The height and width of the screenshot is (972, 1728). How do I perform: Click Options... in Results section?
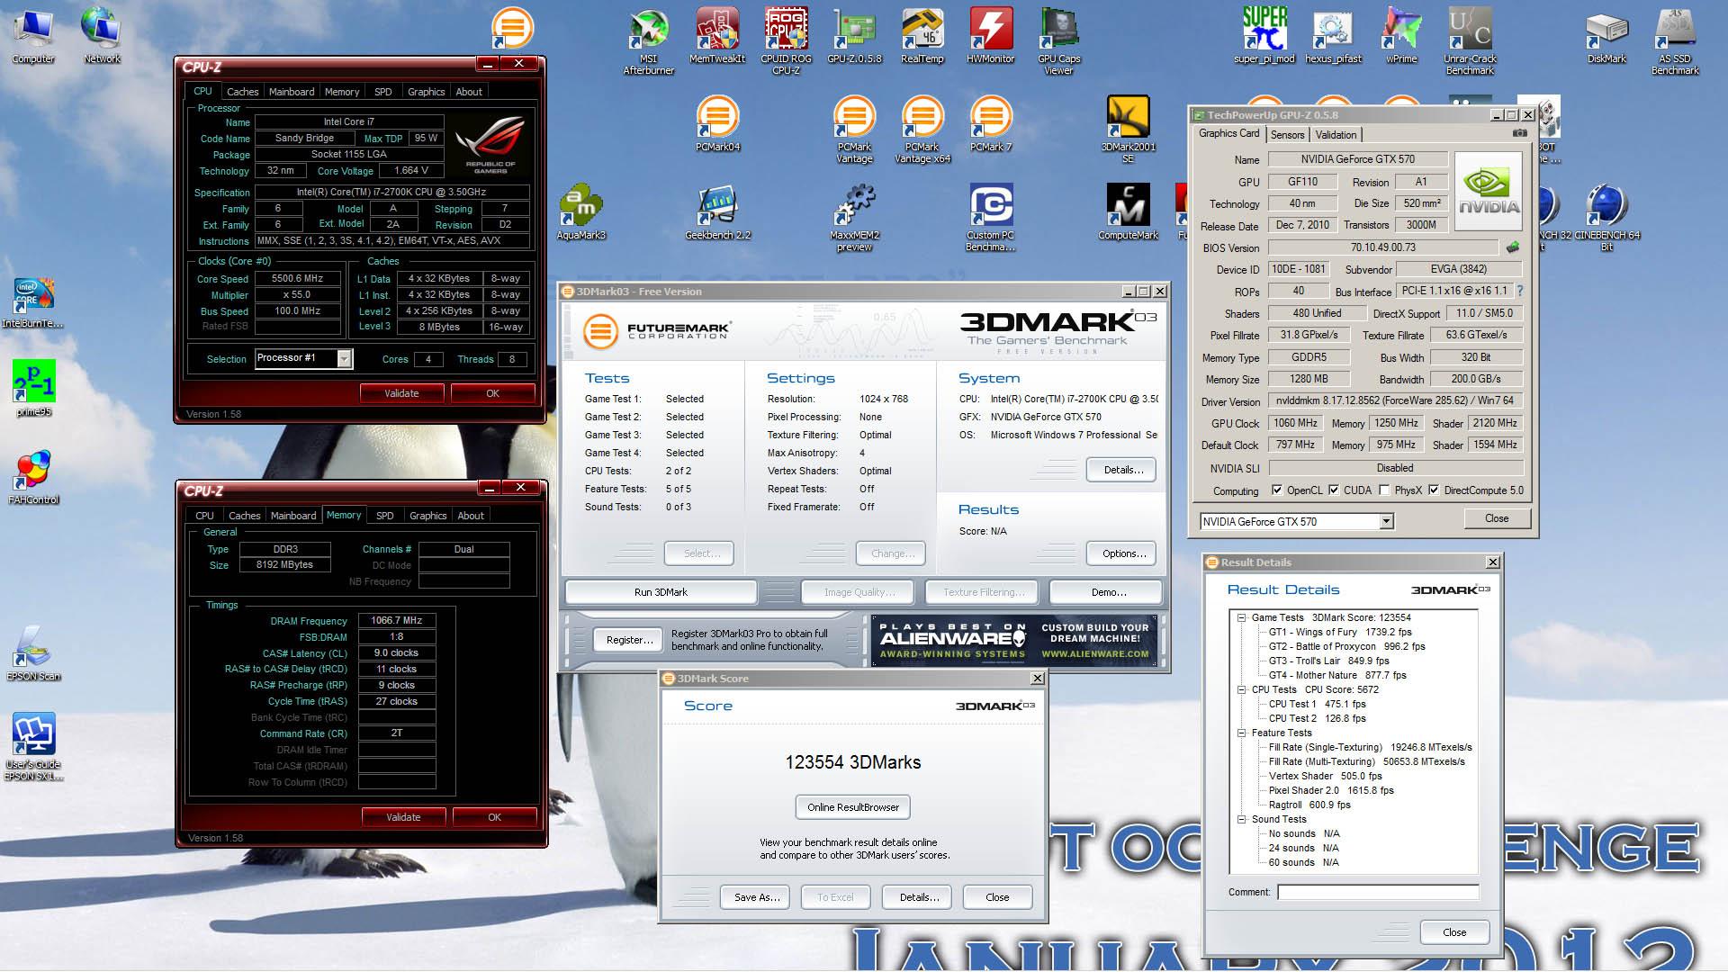pyautogui.click(x=1122, y=553)
